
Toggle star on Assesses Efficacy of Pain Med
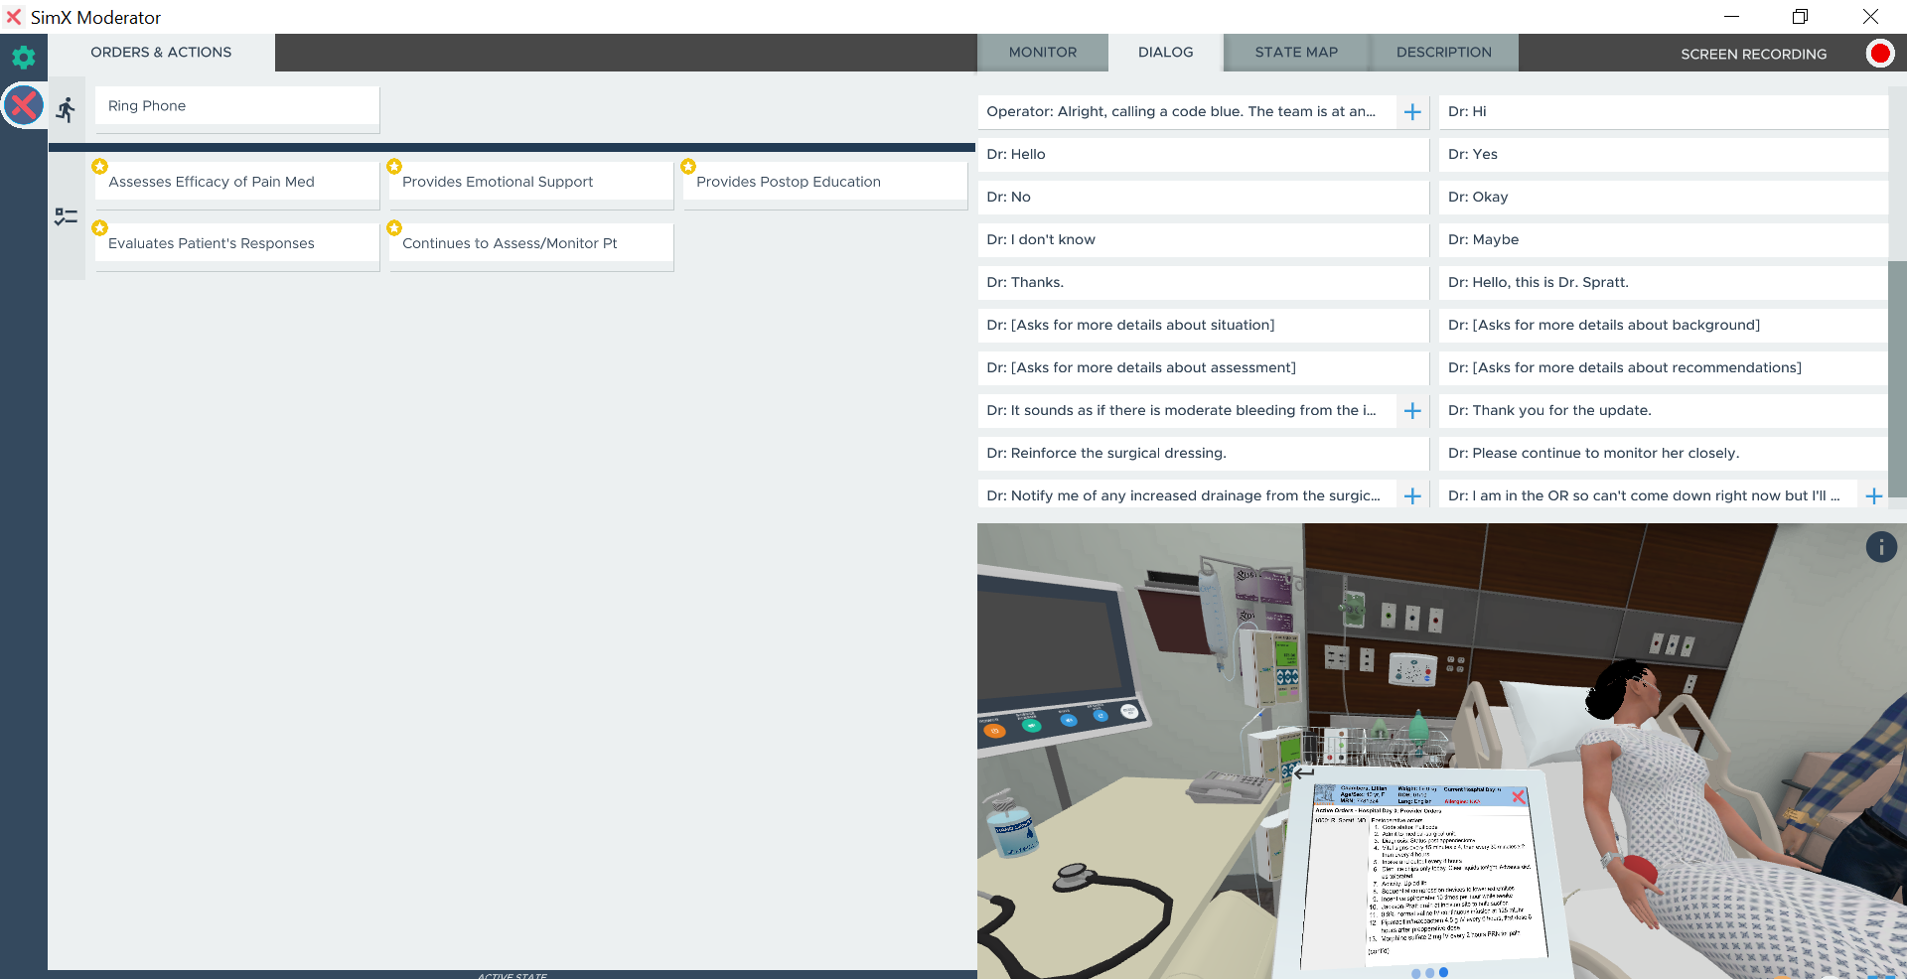100,167
